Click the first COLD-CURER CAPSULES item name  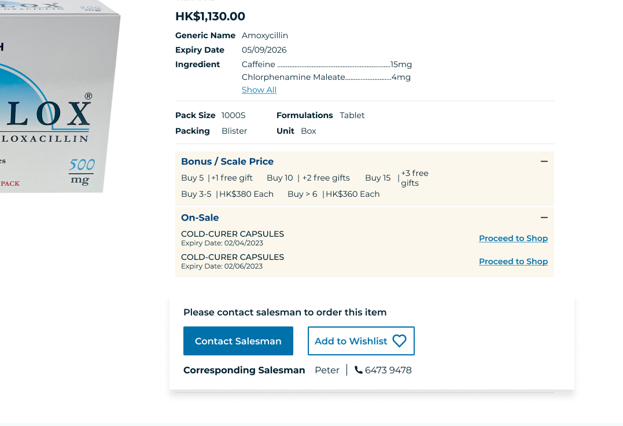(x=233, y=234)
